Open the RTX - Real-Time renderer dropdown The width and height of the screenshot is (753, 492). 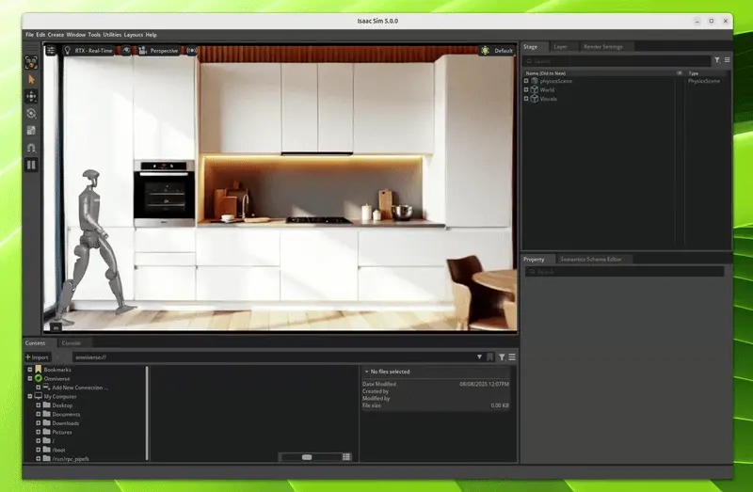point(93,50)
